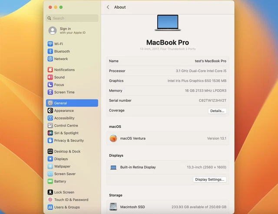The height and width of the screenshot is (214, 278).
Task: Open Coverage Details button
Action: click(x=217, y=111)
